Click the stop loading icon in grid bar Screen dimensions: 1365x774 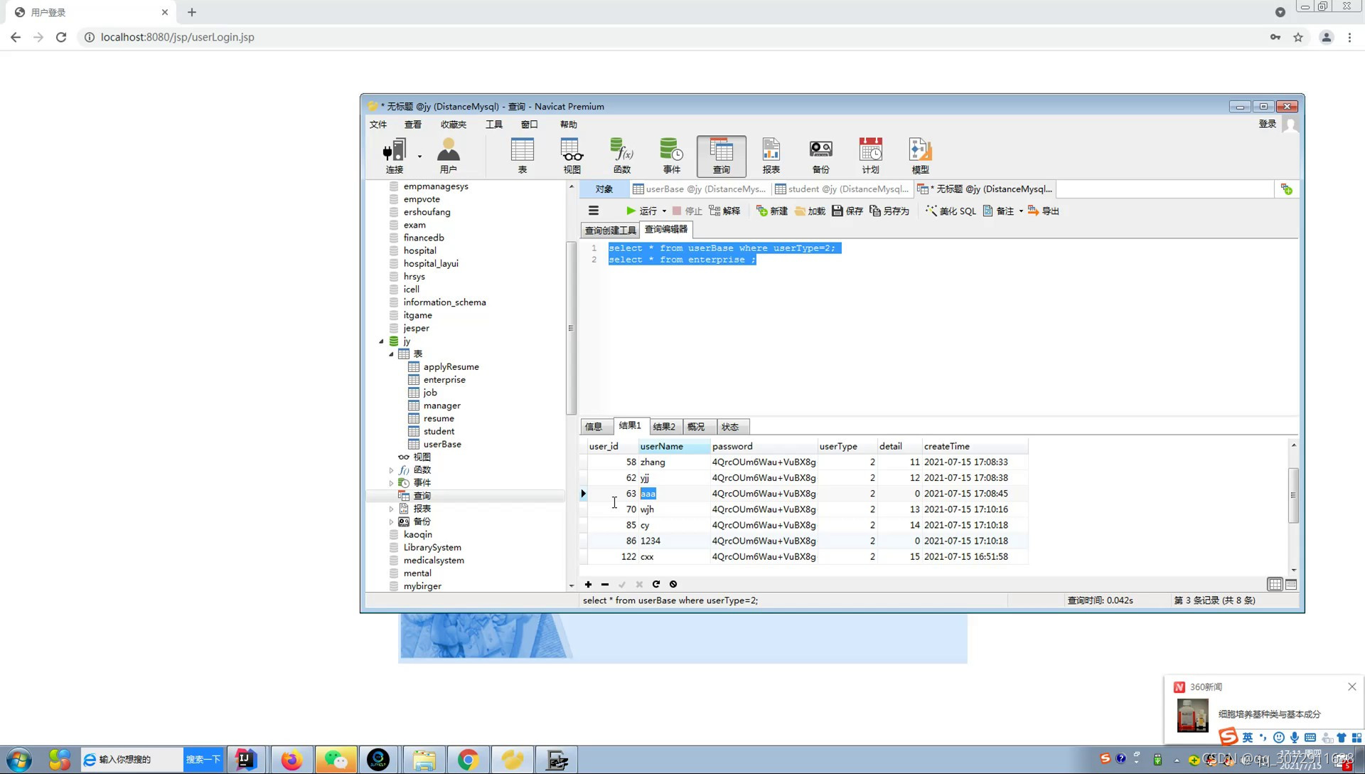click(673, 584)
